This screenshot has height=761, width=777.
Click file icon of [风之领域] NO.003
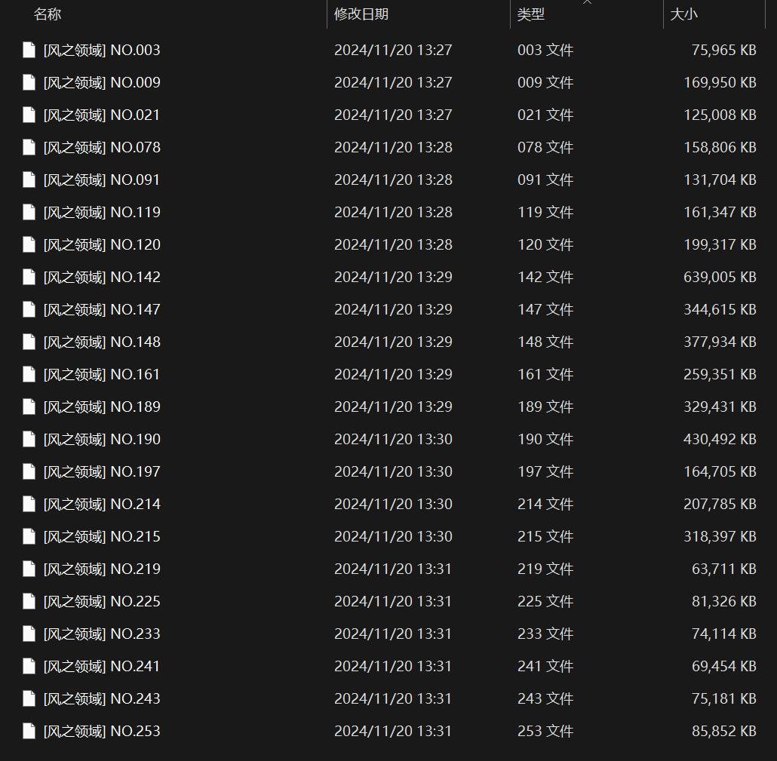pyautogui.click(x=29, y=50)
